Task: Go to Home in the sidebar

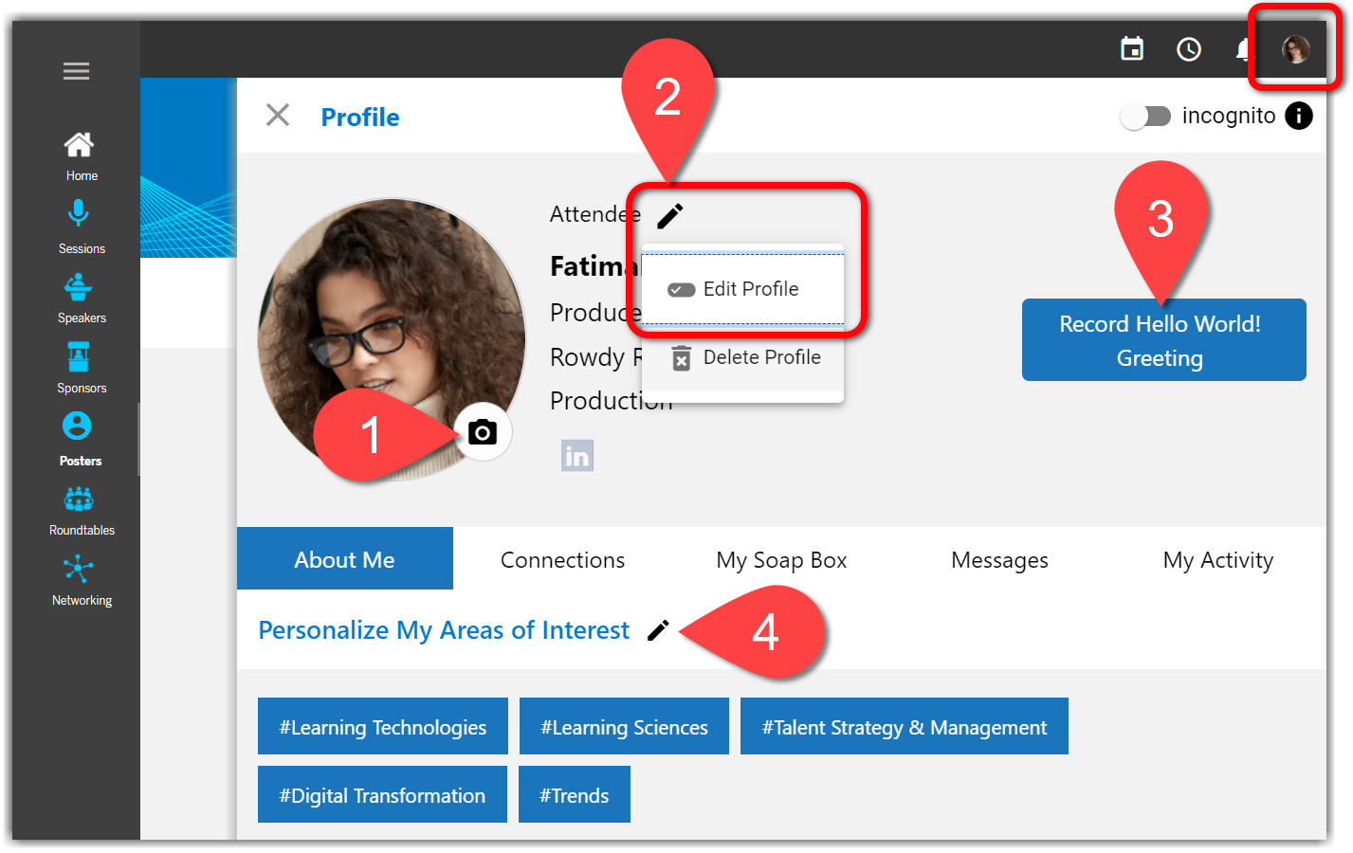Action: (79, 154)
